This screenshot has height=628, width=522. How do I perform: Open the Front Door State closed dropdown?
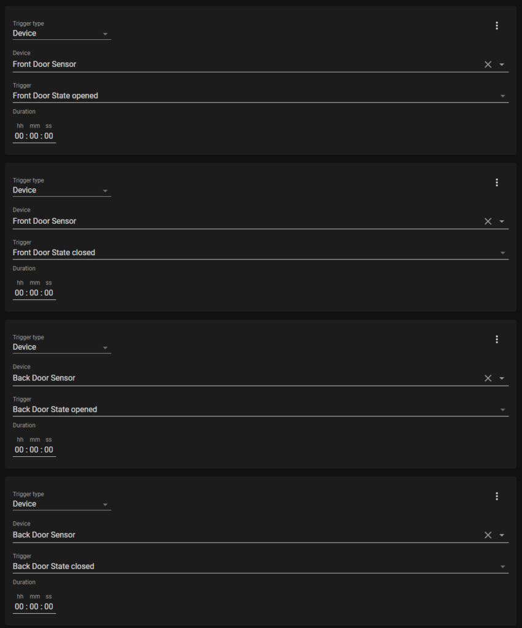261,249
